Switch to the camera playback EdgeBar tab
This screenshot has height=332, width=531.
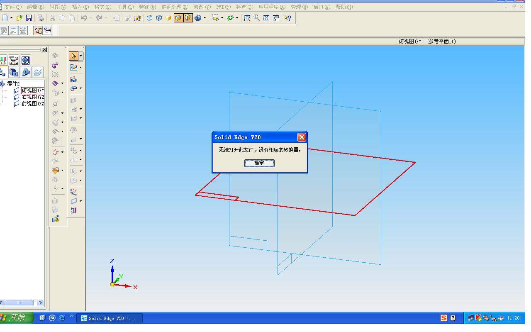coord(14,60)
